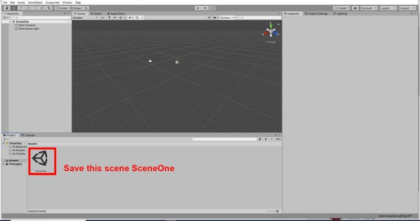Select the Rotate tool
This screenshot has width=420, height=221.
coord(21,8)
